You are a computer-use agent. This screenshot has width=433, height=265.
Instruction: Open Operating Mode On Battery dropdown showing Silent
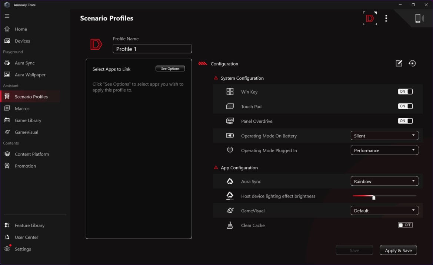(x=384, y=135)
